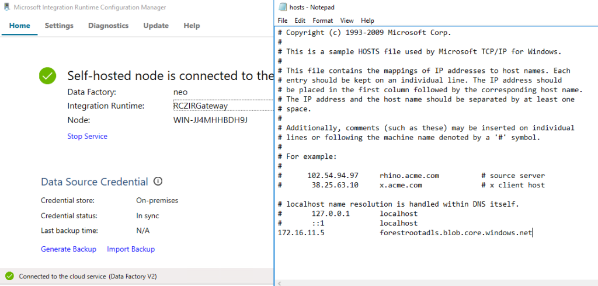Click the Integration Runtime app title icon

tap(6, 7)
